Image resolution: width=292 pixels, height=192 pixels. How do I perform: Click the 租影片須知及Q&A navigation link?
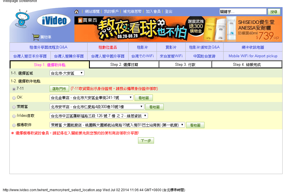204,47
